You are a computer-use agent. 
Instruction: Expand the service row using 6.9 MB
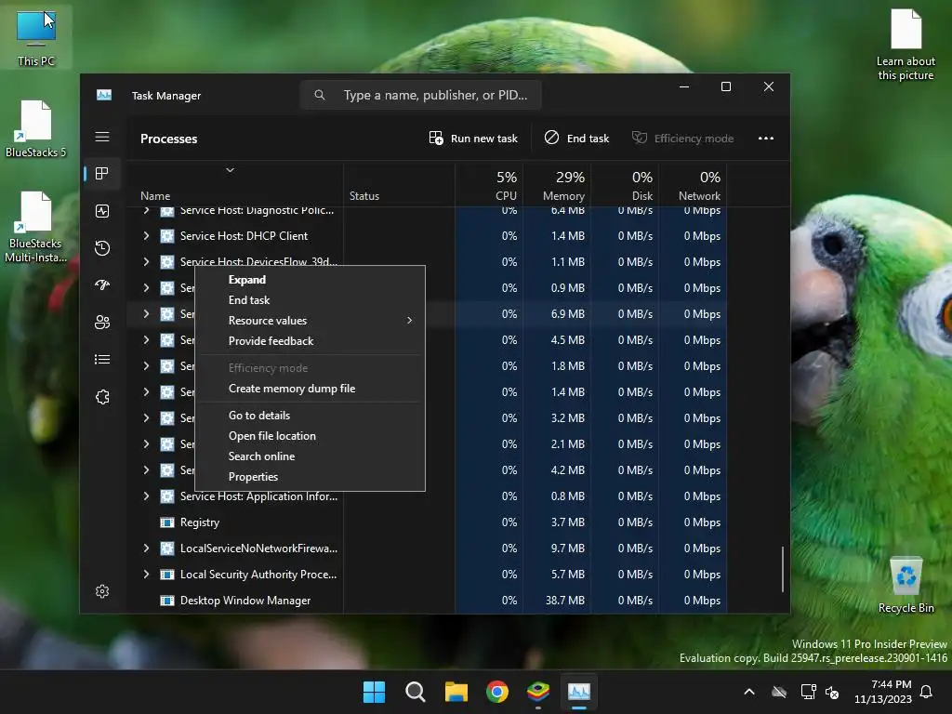(146, 314)
